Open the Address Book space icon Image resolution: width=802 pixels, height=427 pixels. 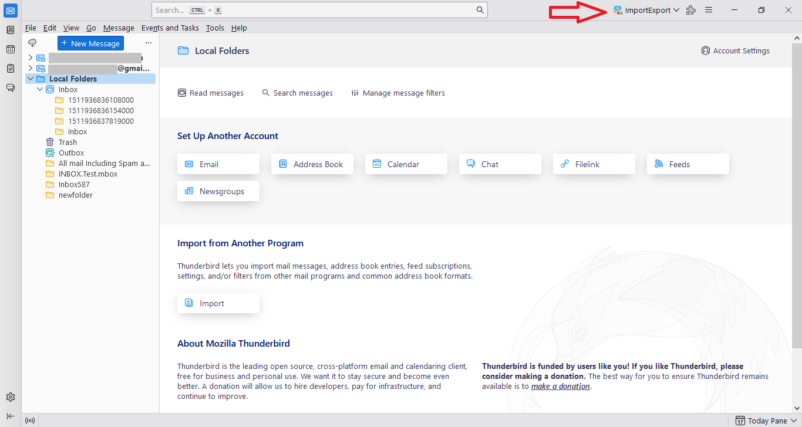coord(11,30)
